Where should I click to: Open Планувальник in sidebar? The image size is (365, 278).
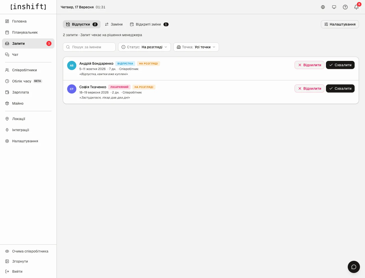point(28,32)
